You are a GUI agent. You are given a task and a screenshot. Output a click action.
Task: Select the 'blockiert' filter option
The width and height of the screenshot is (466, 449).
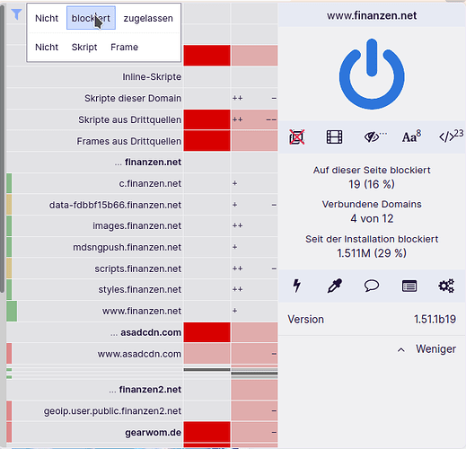click(x=91, y=18)
